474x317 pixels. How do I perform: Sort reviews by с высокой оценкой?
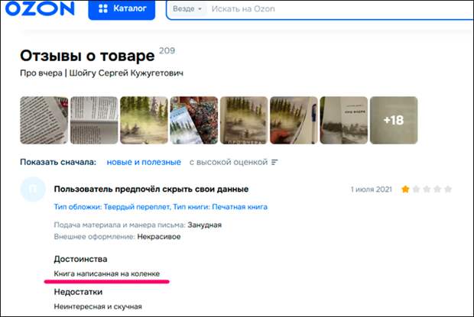229,162
